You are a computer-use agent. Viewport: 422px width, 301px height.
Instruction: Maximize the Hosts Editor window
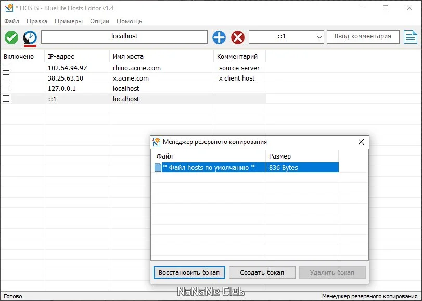click(386, 8)
